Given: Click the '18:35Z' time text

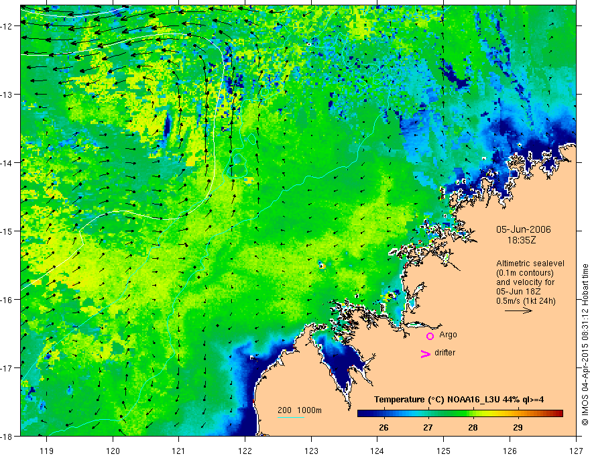Looking at the screenshot, I should tap(522, 240).
